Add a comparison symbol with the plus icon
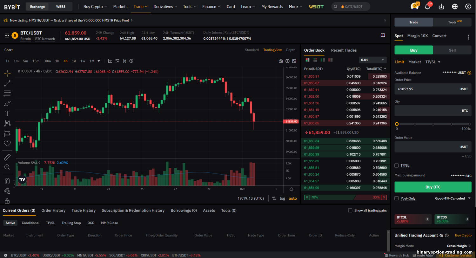 [x=131, y=61]
